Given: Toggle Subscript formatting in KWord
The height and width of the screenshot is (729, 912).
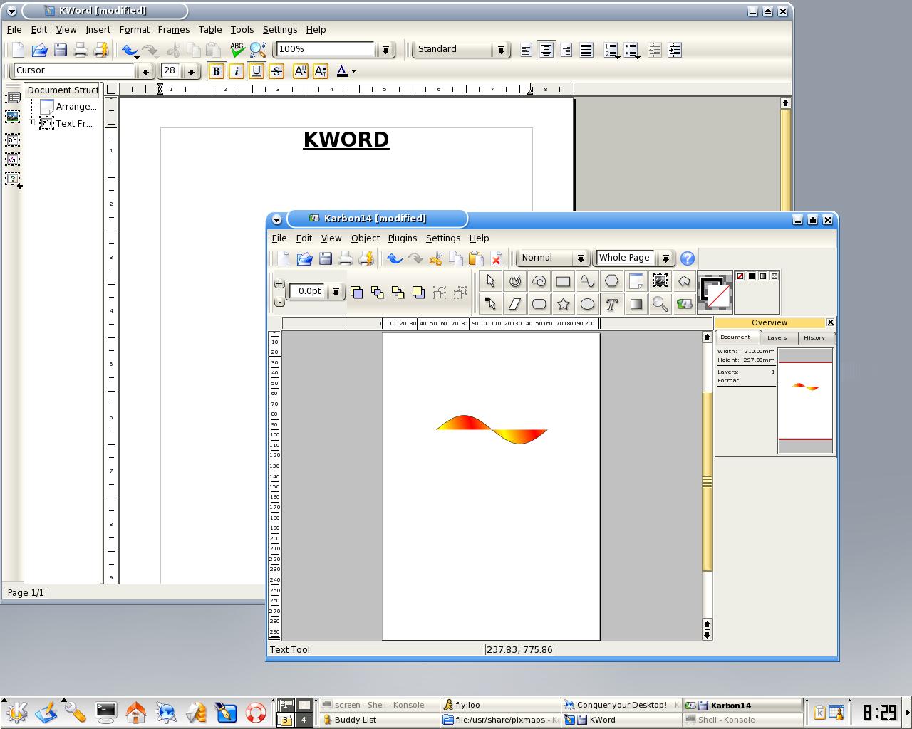Looking at the screenshot, I should click(x=321, y=70).
